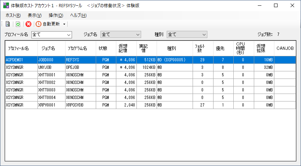Click the 16MB virtual extension cell
301x166 pixels.
(x=264, y=60)
